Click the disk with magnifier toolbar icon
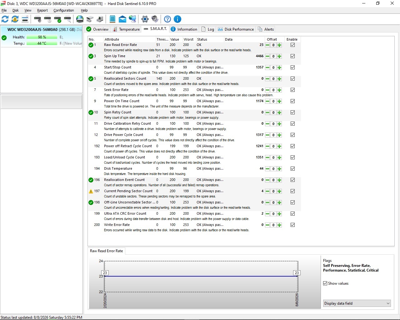Viewport: 400px width, 320px height. [x=67, y=19]
